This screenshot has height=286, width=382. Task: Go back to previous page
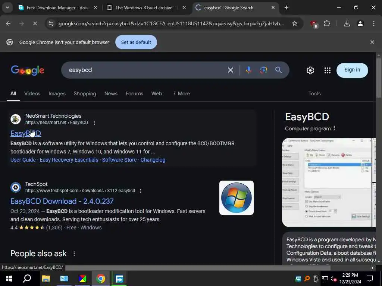tap(8, 23)
